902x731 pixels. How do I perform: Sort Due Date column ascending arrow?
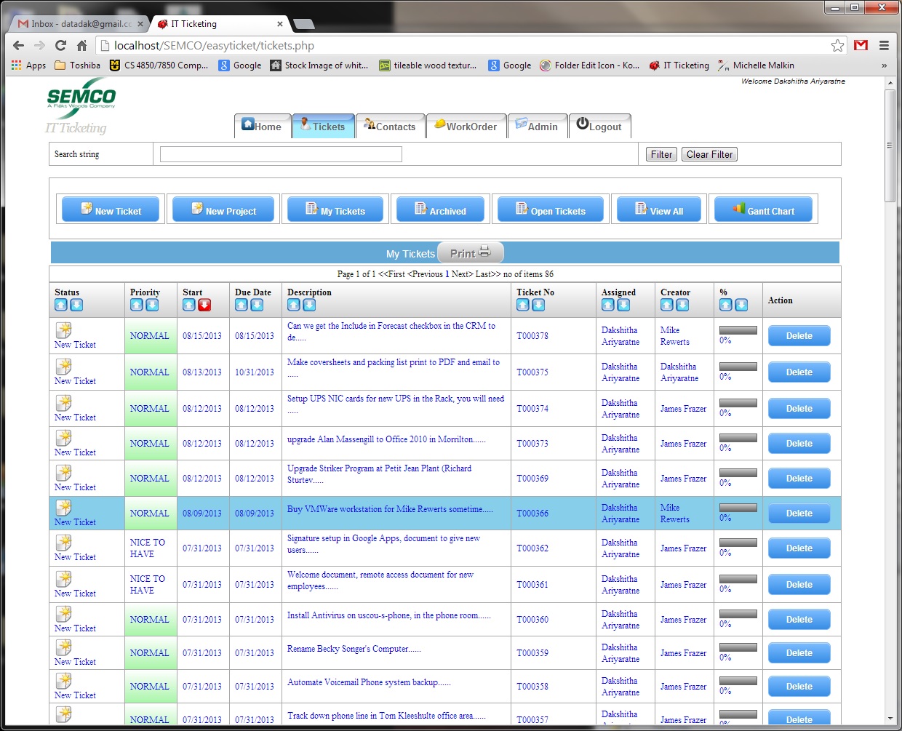[242, 305]
